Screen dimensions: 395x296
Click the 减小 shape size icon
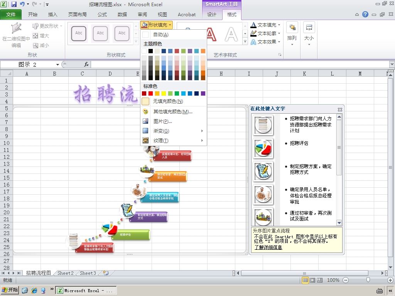tap(35, 45)
